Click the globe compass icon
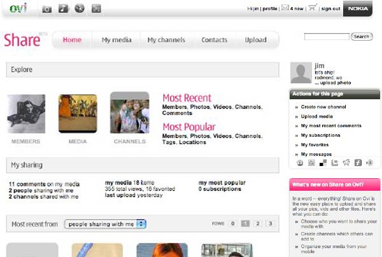 pyautogui.click(x=79, y=9)
